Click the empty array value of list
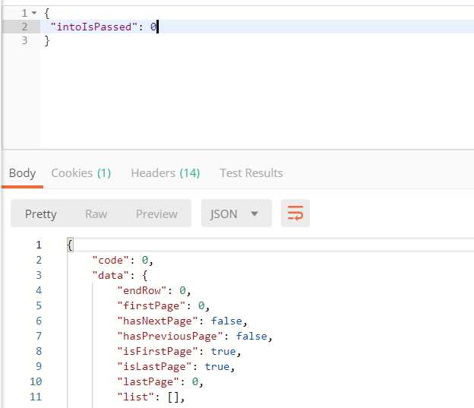 click(x=173, y=397)
